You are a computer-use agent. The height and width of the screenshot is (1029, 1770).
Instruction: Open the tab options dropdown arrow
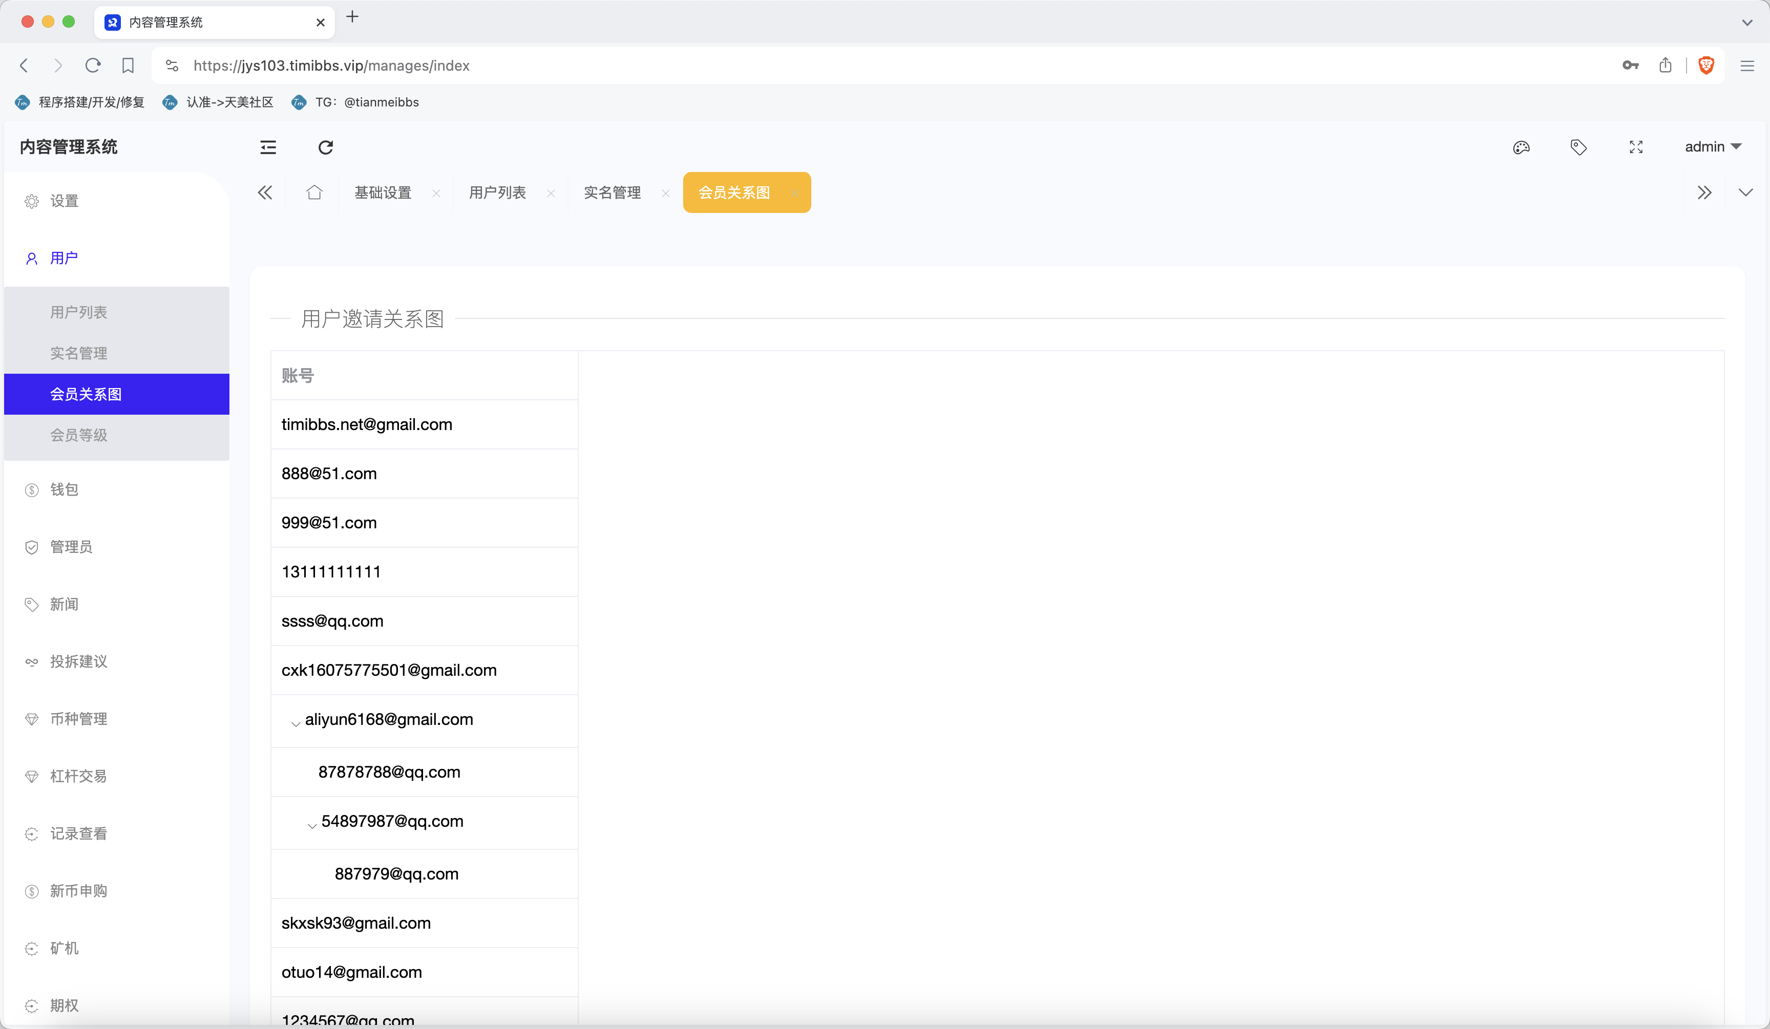tap(1745, 192)
